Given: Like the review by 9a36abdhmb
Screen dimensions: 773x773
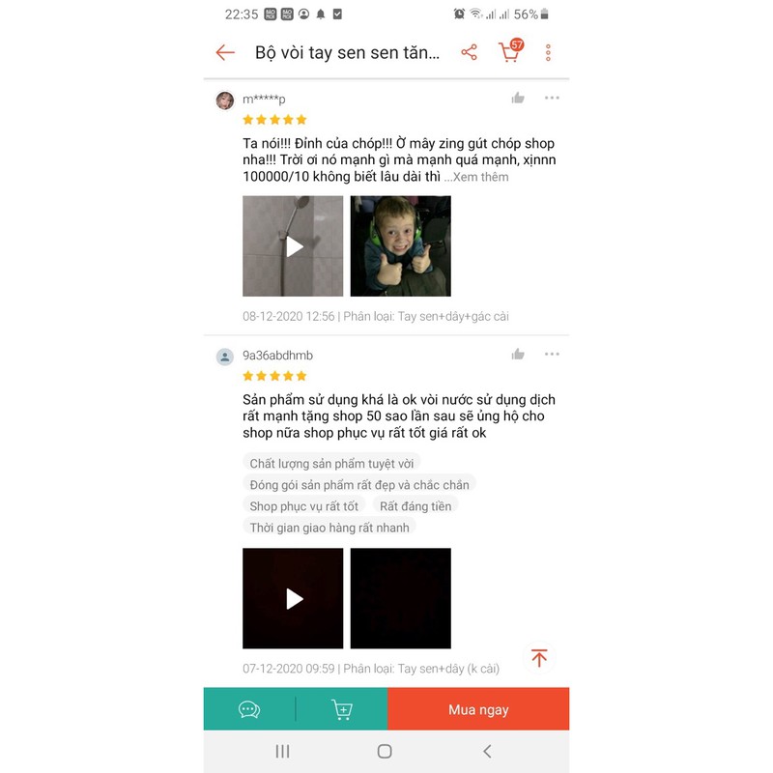Looking at the screenshot, I should point(518,354).
